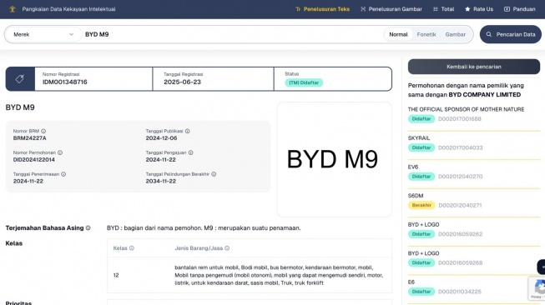
Task: Click class 12 cell in Kelas table
Action: pos(116,275)
